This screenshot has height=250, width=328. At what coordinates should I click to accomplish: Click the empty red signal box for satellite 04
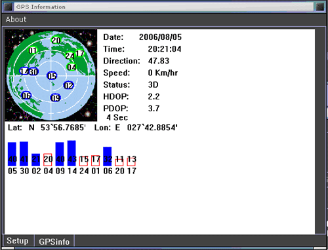pyautogui.click(x=48, y=160)
